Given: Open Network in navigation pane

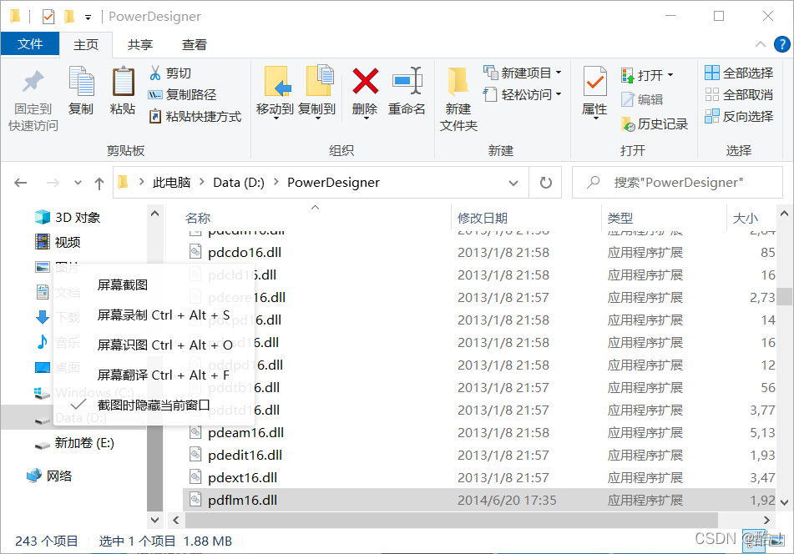Looking at the screenshot, I should 49,476.
